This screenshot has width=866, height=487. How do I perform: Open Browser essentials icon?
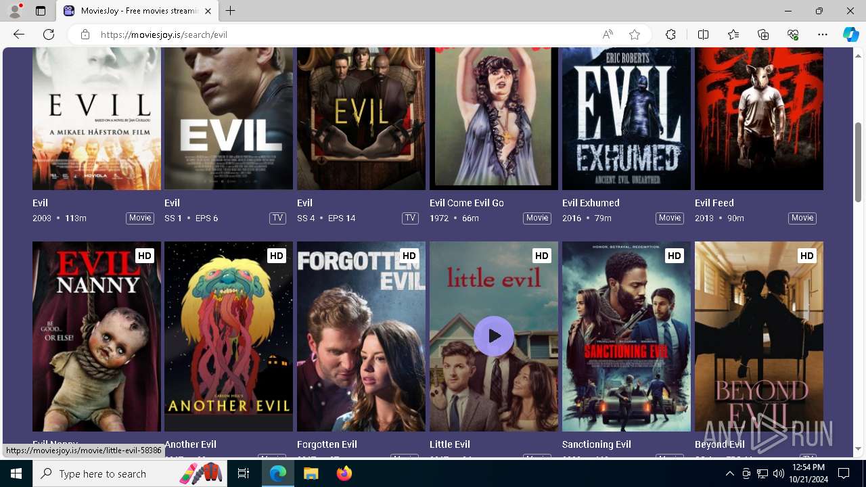(x=793, y=34)
